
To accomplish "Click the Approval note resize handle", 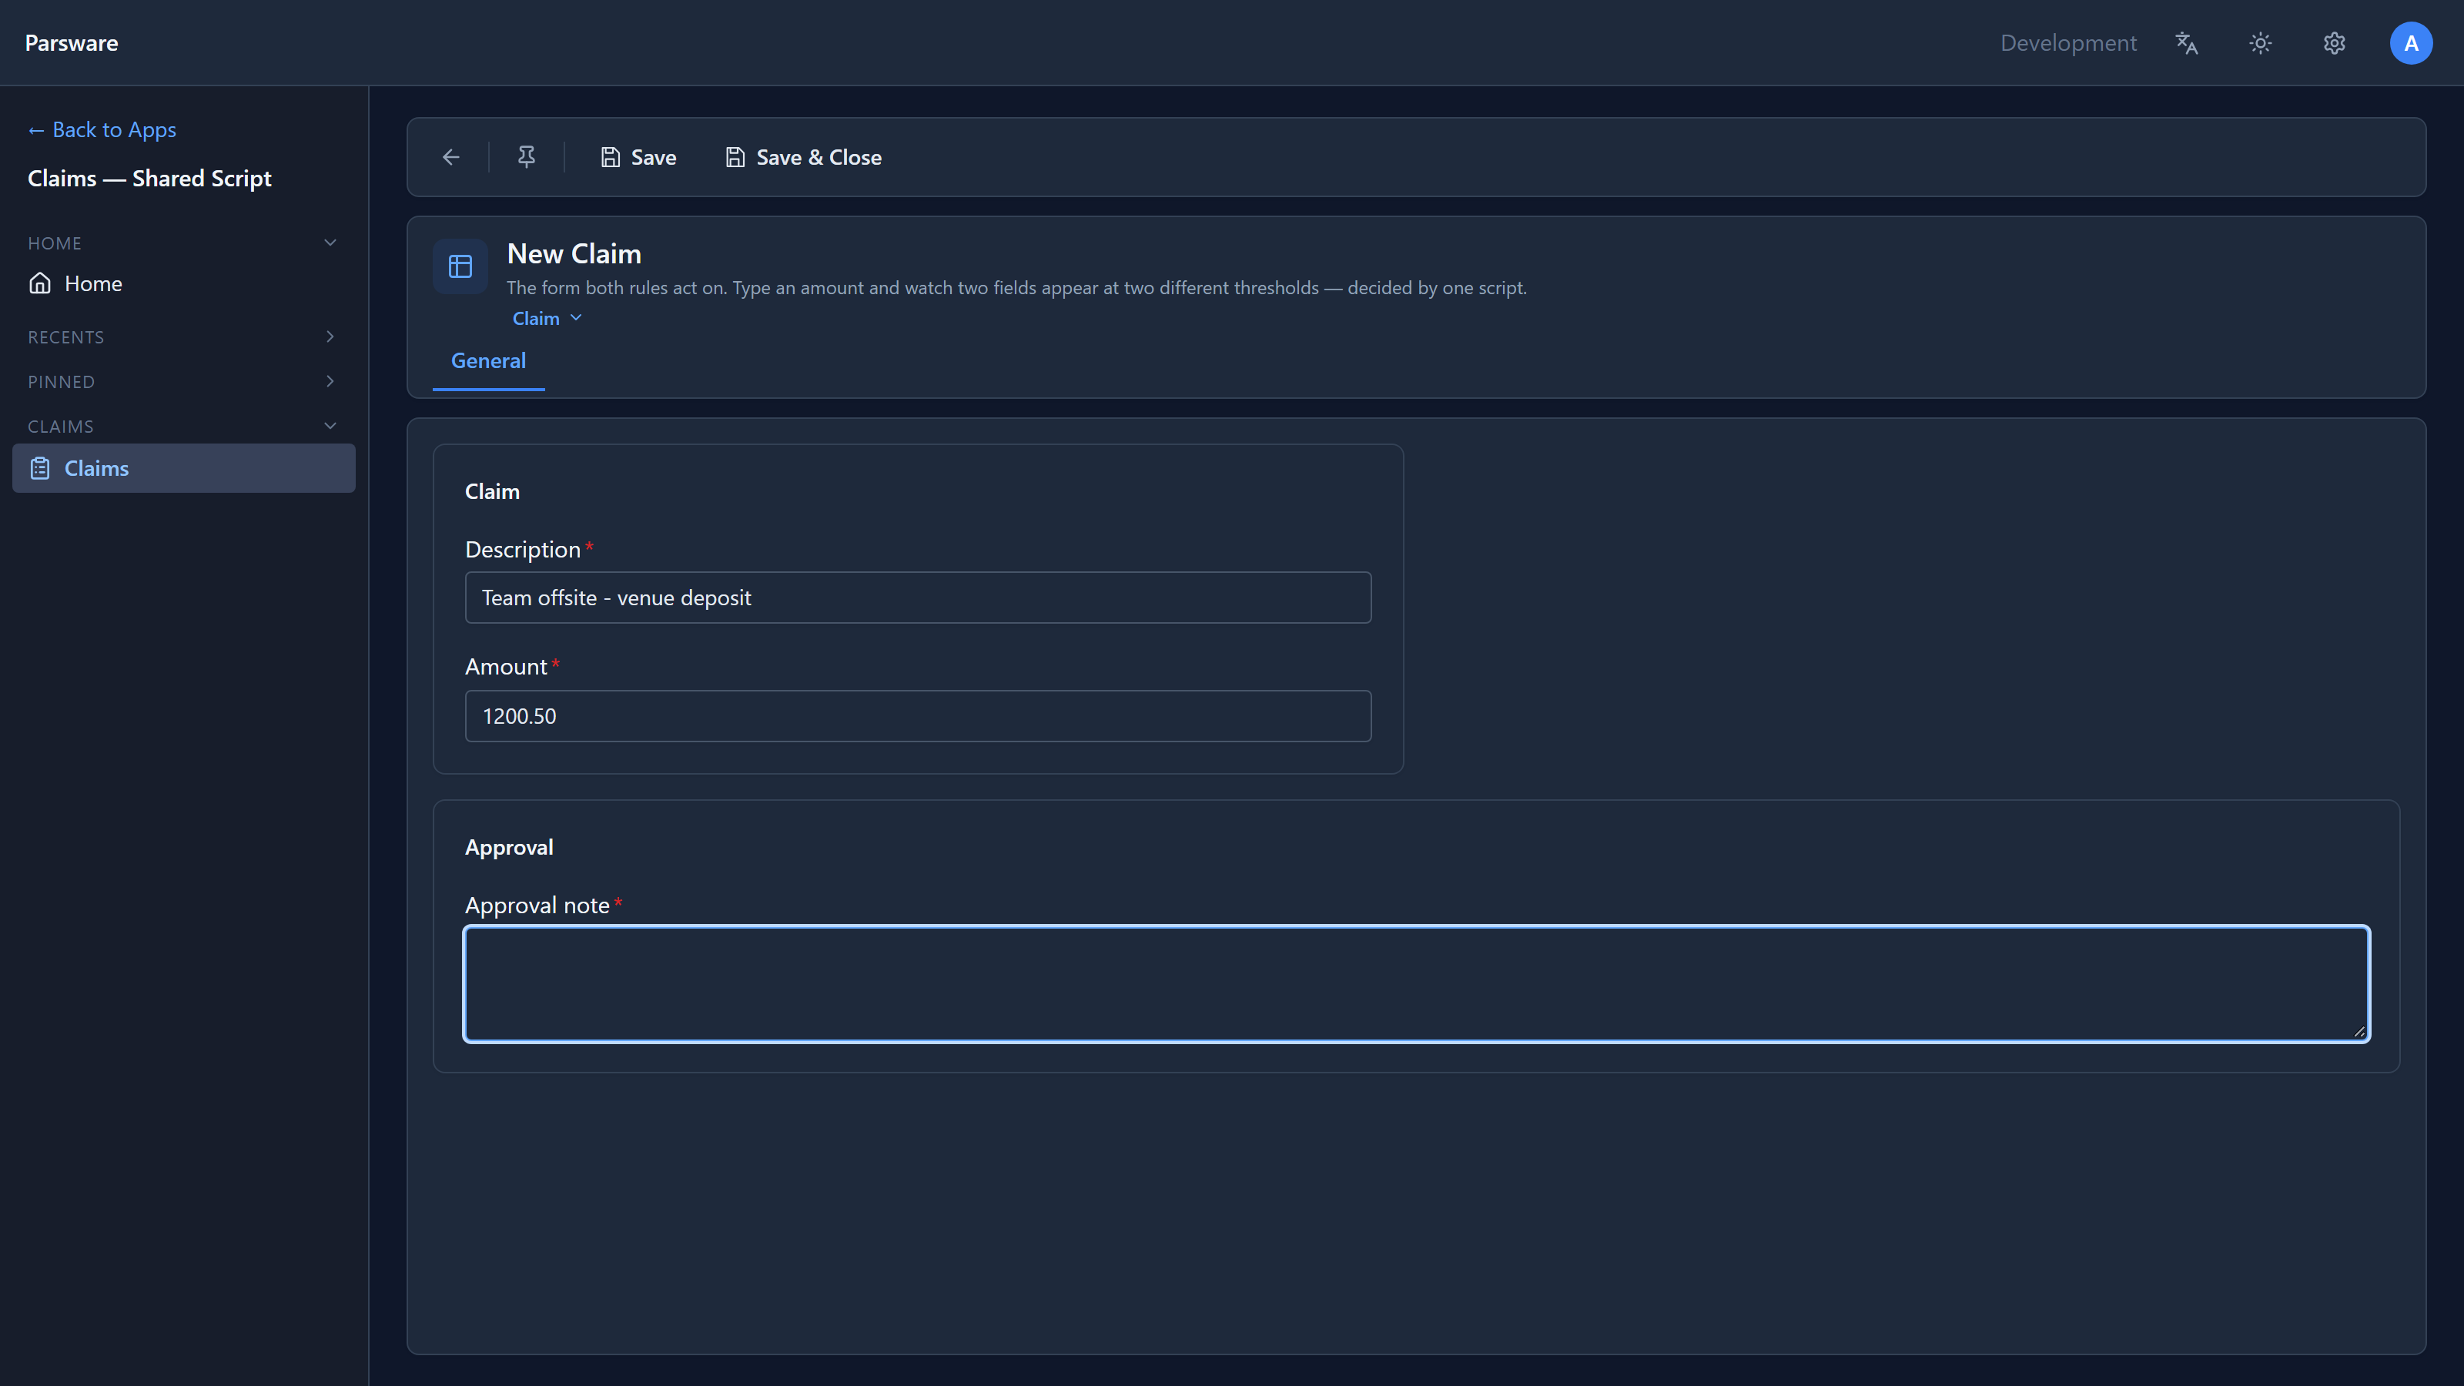I will 2359,1030.
